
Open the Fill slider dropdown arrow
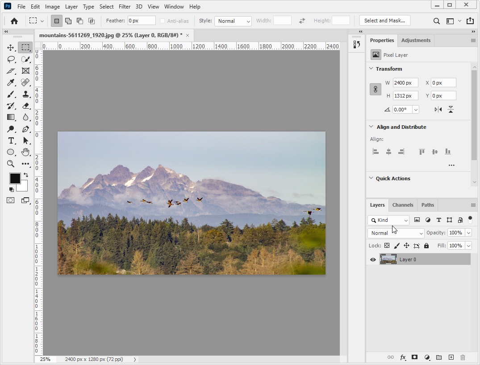[x=468, y=246]
